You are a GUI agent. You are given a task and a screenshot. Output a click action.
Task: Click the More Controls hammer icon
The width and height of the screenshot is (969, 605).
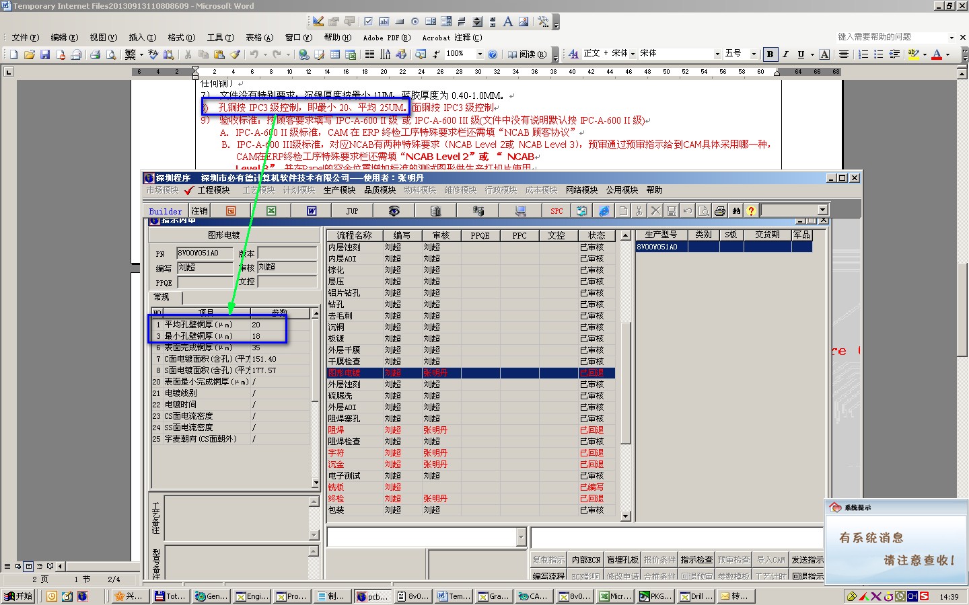click(x=544, y=22)
